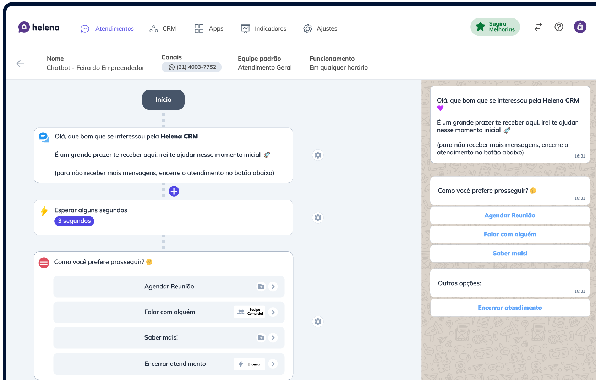
Task: Click the help question mark icon
Action: [x=558, y=27]
